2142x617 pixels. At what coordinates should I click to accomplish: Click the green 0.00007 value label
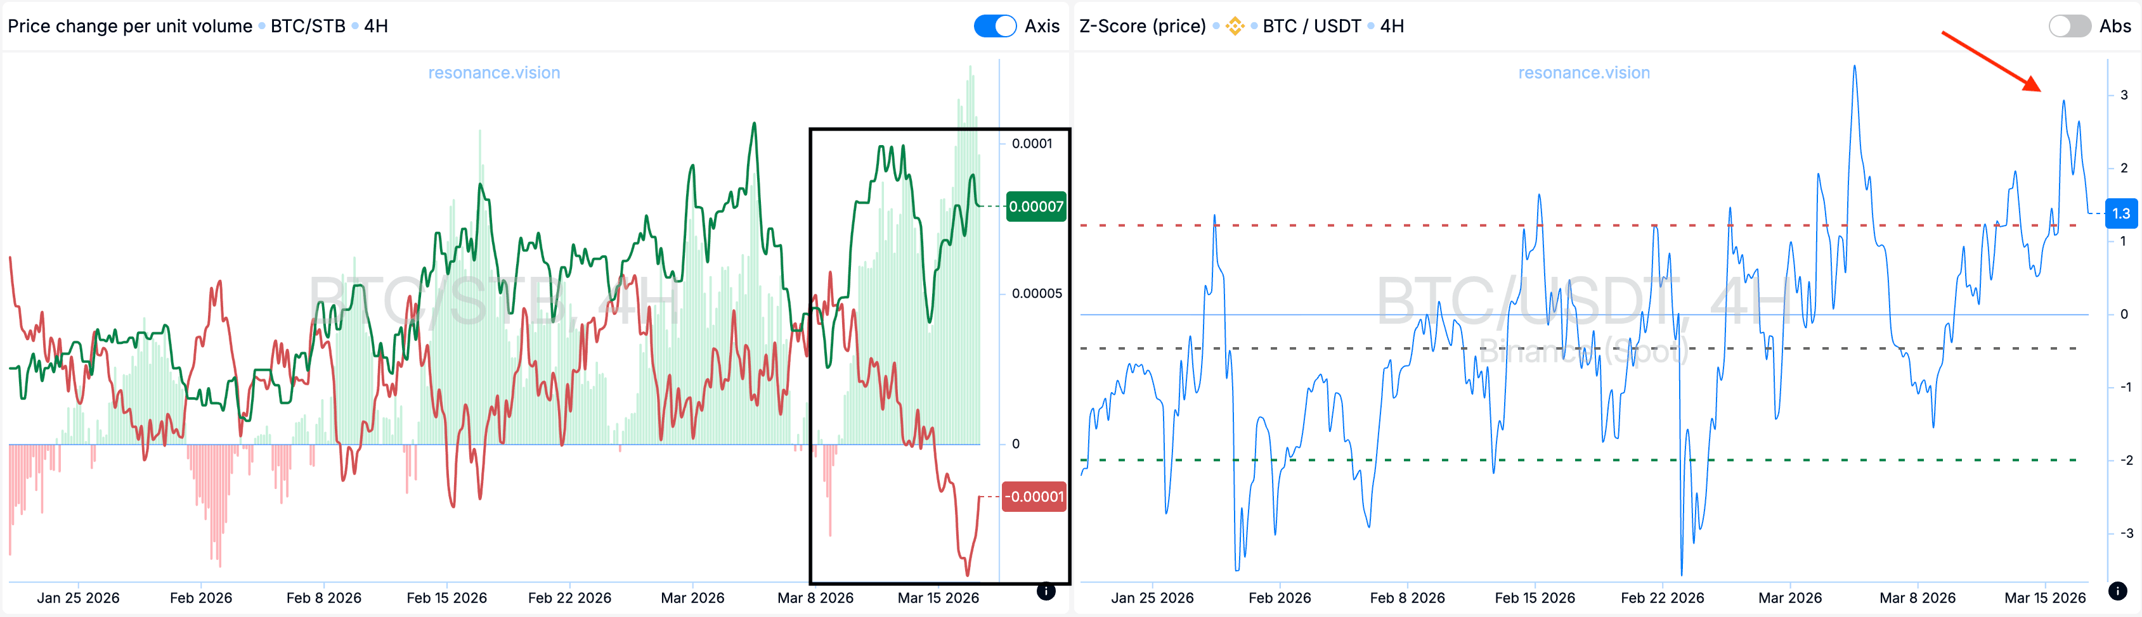click(x=1035, y=207)
